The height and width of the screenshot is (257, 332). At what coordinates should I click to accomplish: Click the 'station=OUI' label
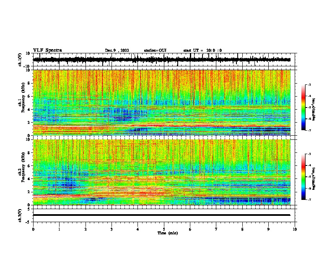[155, 50]
